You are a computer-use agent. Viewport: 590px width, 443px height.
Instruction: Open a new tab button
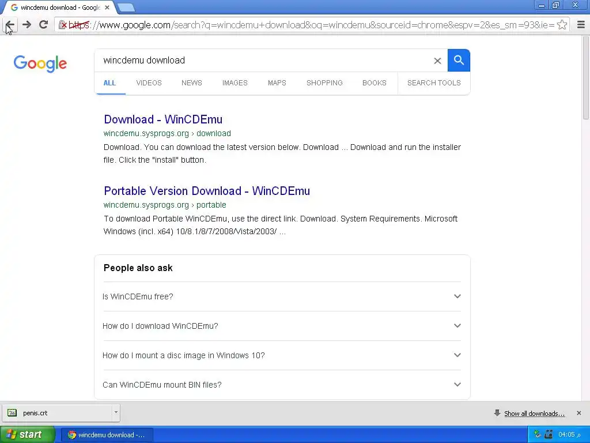pos(126,7)
